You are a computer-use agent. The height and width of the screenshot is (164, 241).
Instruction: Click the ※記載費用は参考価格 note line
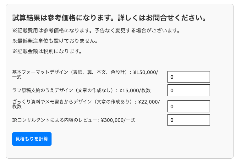tap(96, 31)
